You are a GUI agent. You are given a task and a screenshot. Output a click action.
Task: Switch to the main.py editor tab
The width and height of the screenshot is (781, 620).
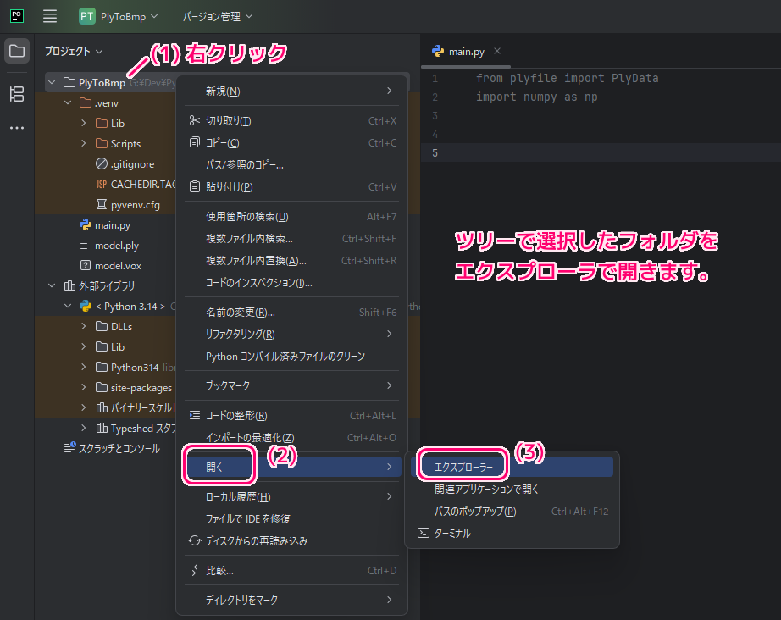click(465, 50)
